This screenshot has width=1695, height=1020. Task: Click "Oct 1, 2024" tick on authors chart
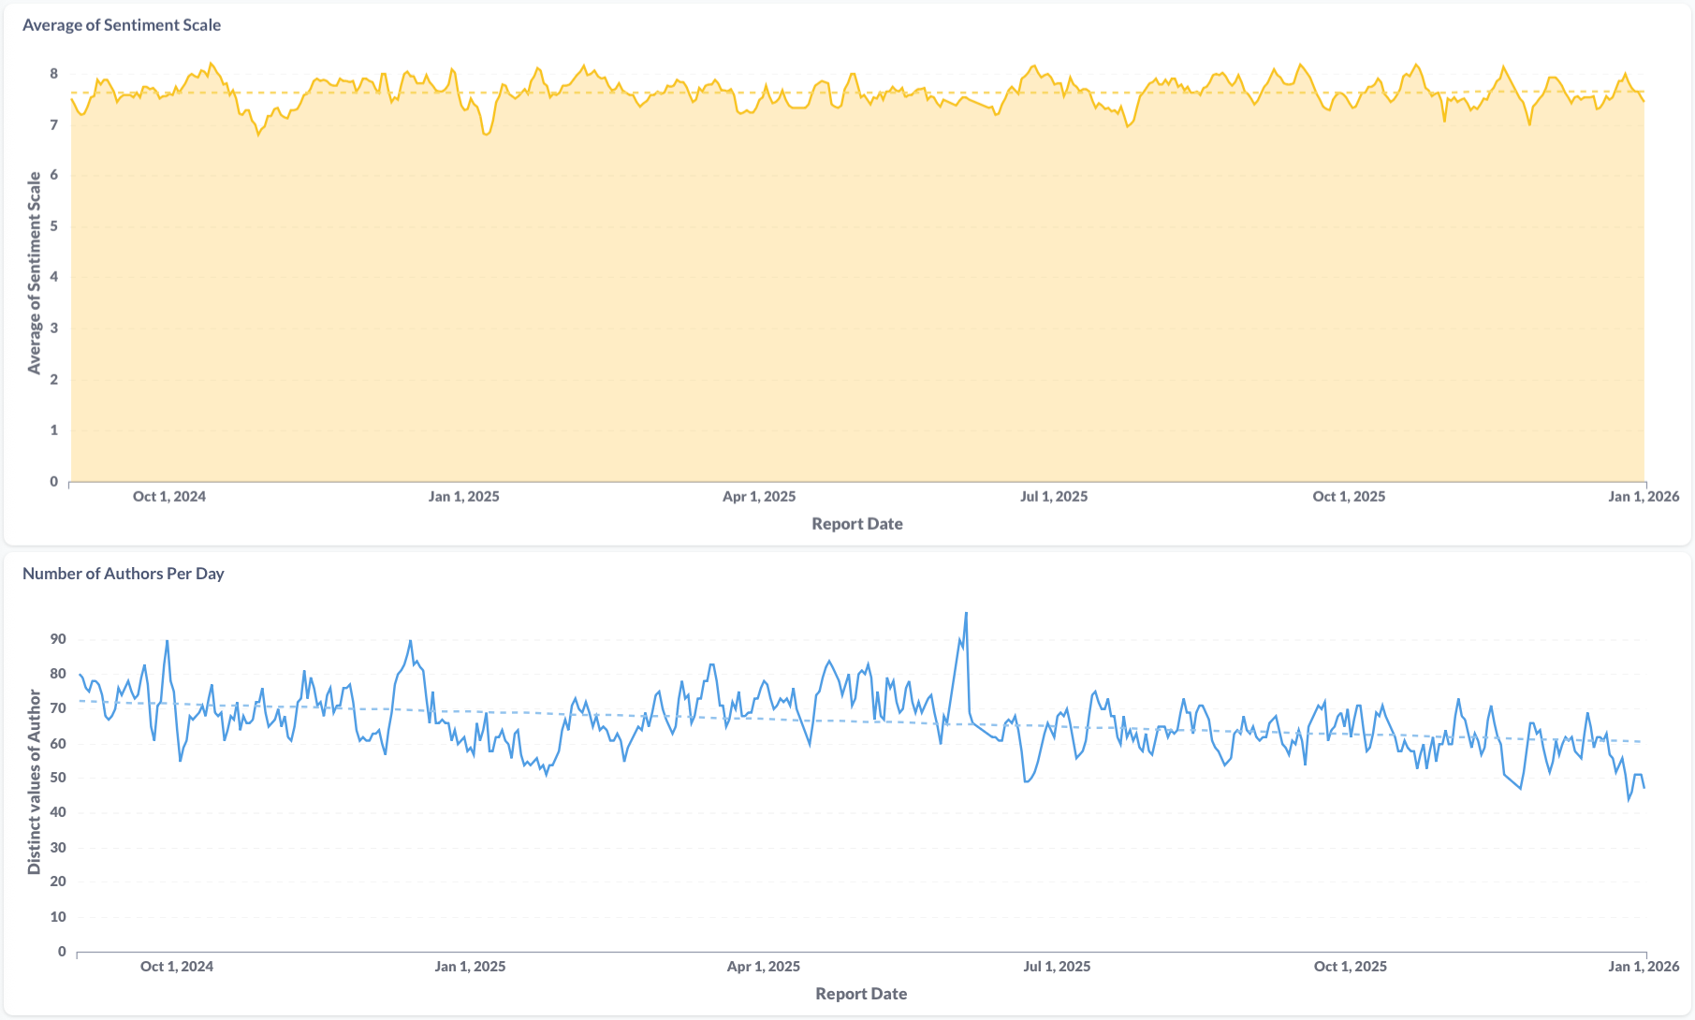[177, 967]
